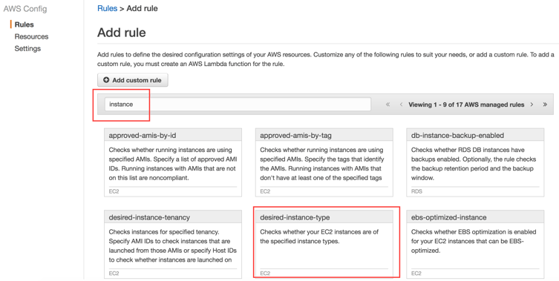Follow the Rules breadcrumb link
559x281 pixels.
tap(108, 9)
